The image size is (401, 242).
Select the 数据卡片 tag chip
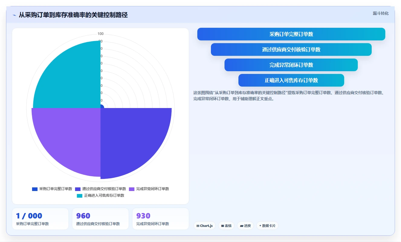click(x=267, y=226)
